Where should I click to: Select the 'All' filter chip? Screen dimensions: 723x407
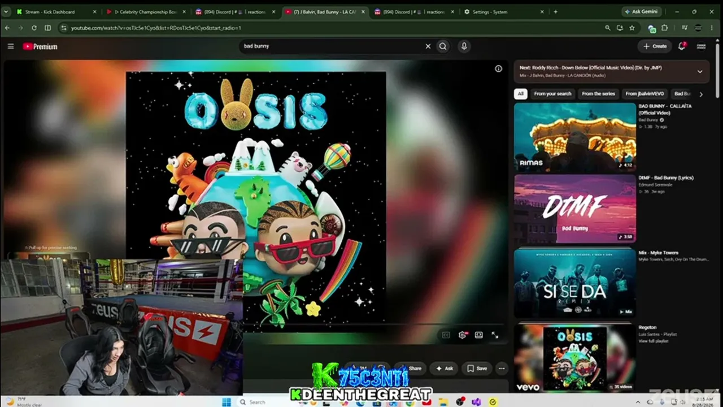click(x=520, y=94)
